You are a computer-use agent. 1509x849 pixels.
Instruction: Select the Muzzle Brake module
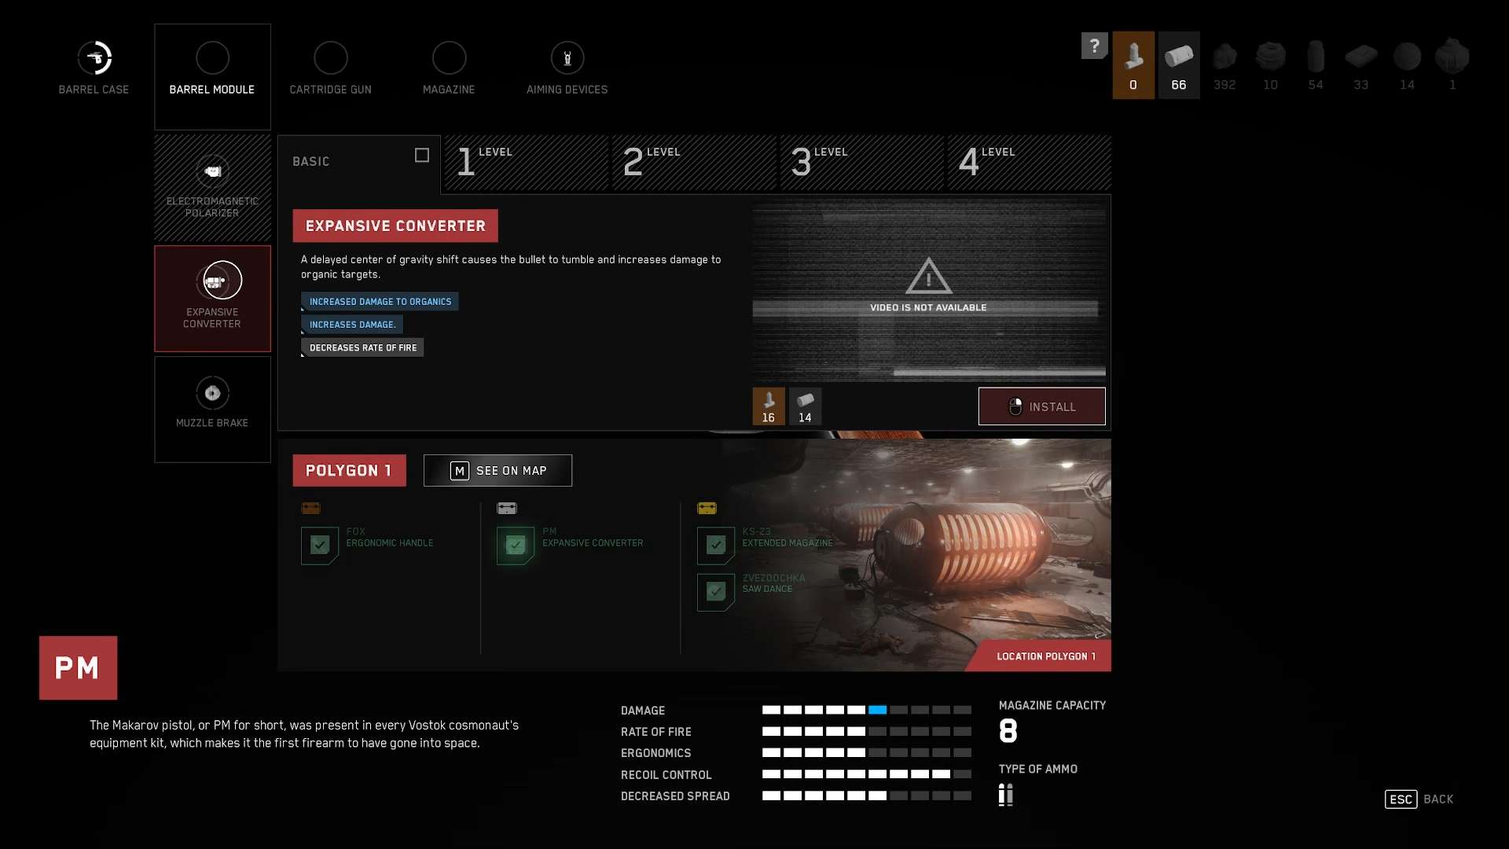[212, 409]
